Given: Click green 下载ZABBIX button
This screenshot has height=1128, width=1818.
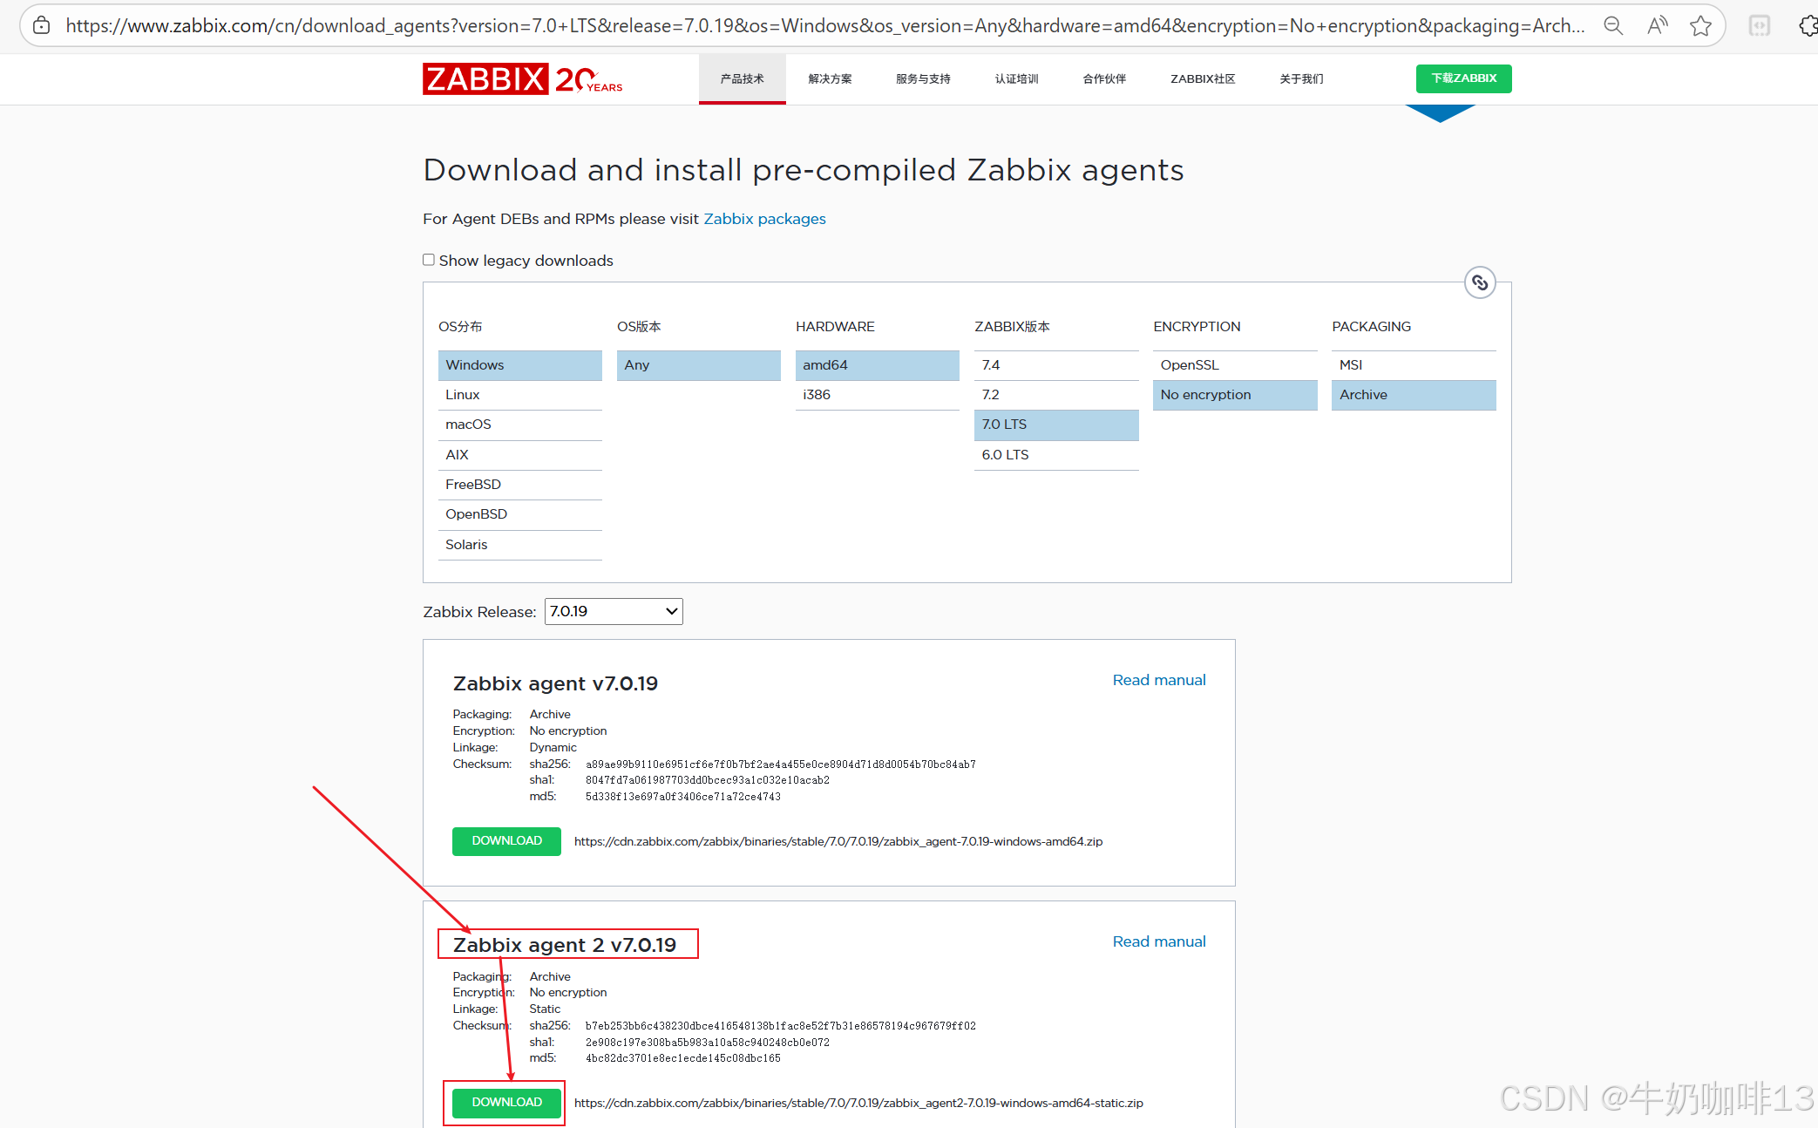Looking at the screenshot, I should click(x=1463, y=78).
